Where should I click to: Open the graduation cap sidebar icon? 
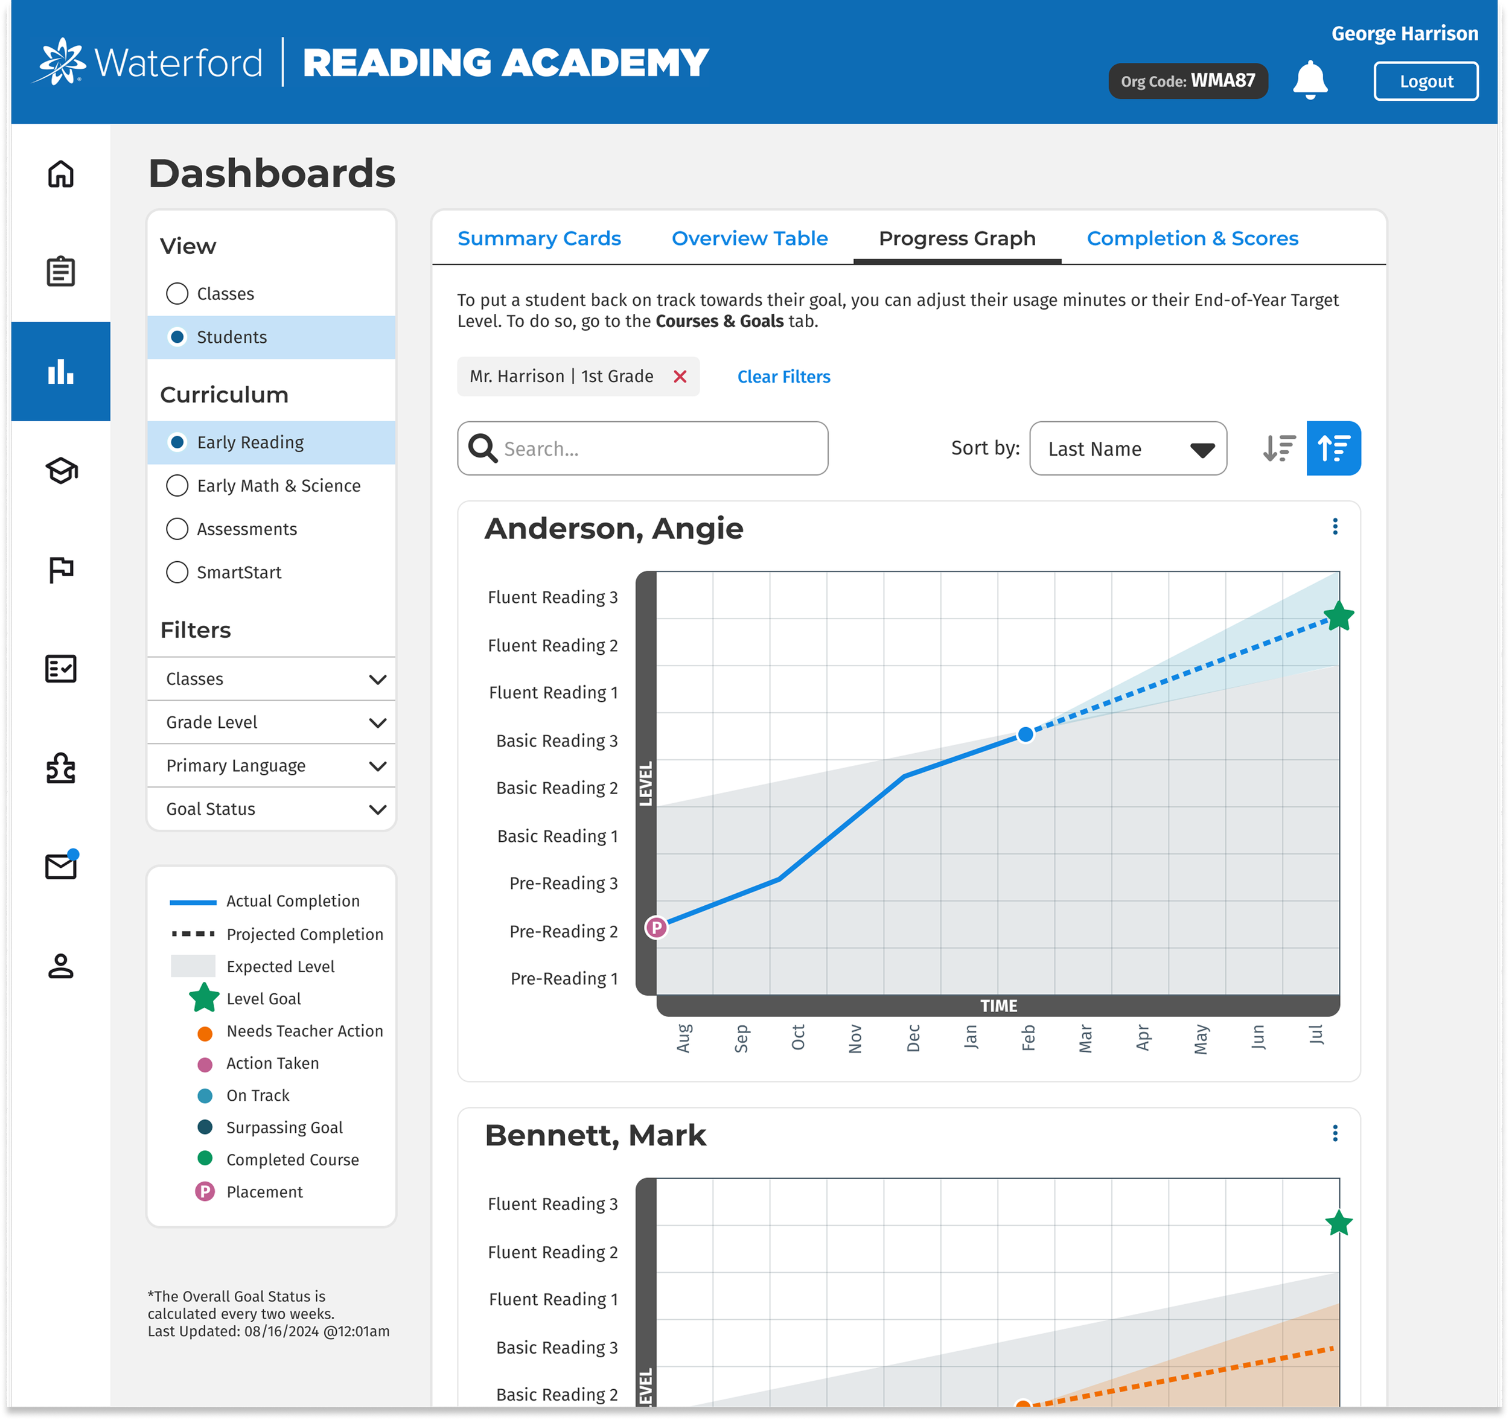(61, 471)
